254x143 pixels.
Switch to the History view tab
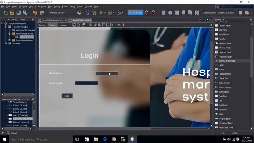tap(63, 25)
